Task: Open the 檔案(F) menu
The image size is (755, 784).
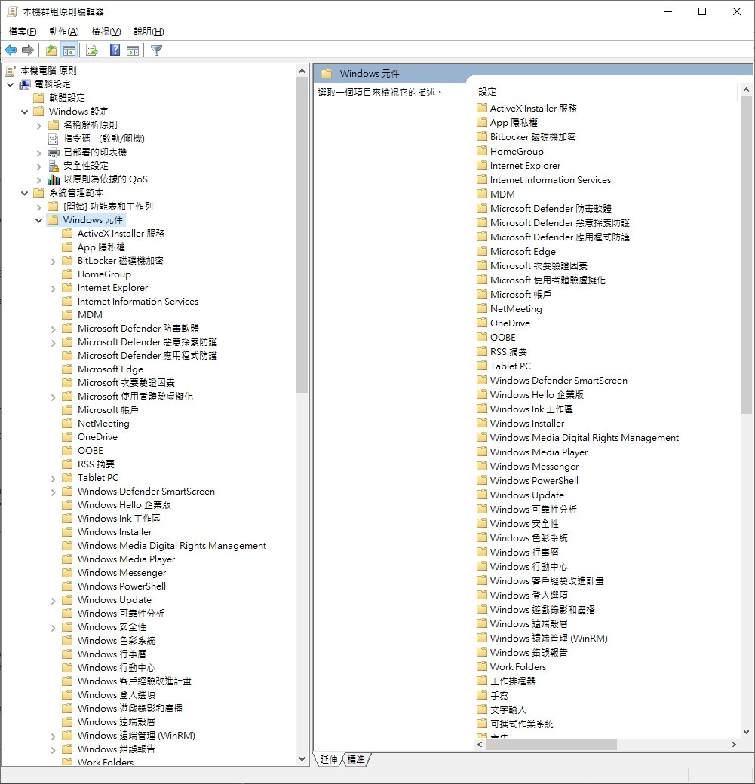Action: click(x=23, y=32)
